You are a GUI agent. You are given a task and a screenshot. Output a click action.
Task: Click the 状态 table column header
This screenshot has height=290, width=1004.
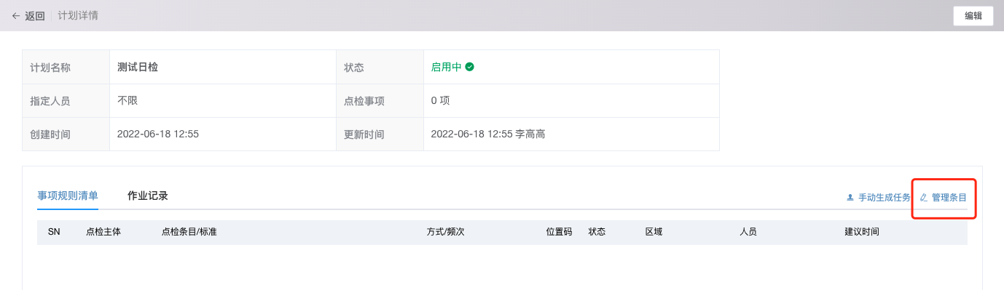597,232
